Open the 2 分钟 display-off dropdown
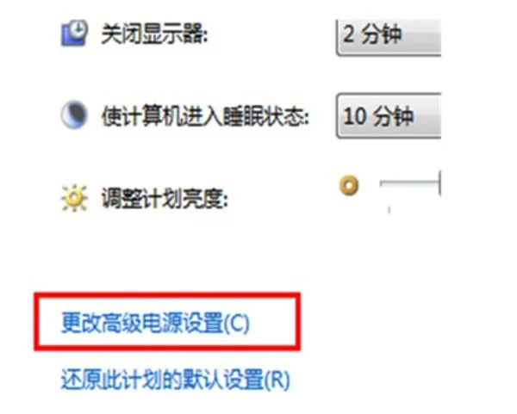The height and width of the screenshot is (414, 517). [389, 37]
